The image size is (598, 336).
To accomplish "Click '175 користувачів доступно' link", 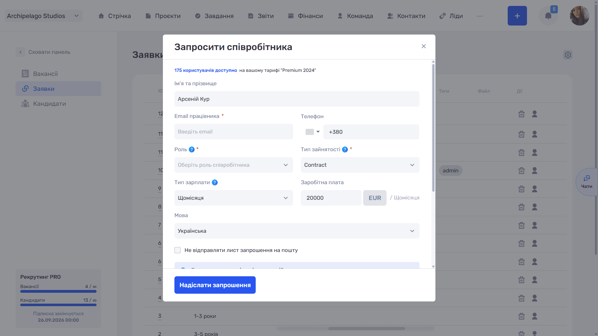I will (206, 70).
